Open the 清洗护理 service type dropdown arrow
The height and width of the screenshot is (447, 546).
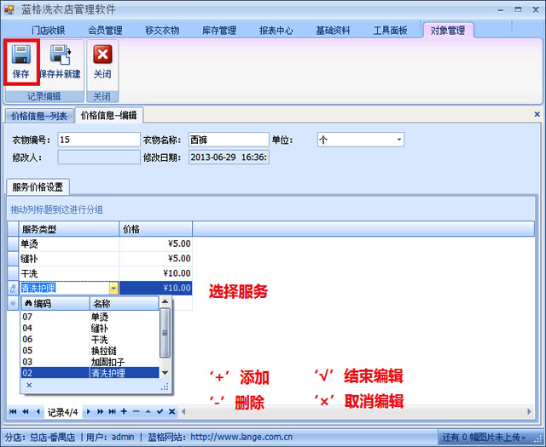tap(113, 288)
